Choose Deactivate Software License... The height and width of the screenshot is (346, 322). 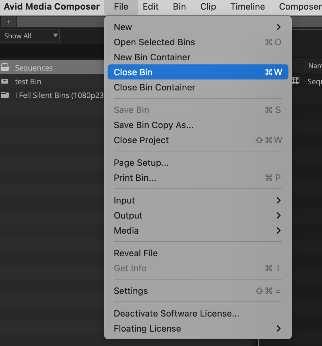[198, 313]
